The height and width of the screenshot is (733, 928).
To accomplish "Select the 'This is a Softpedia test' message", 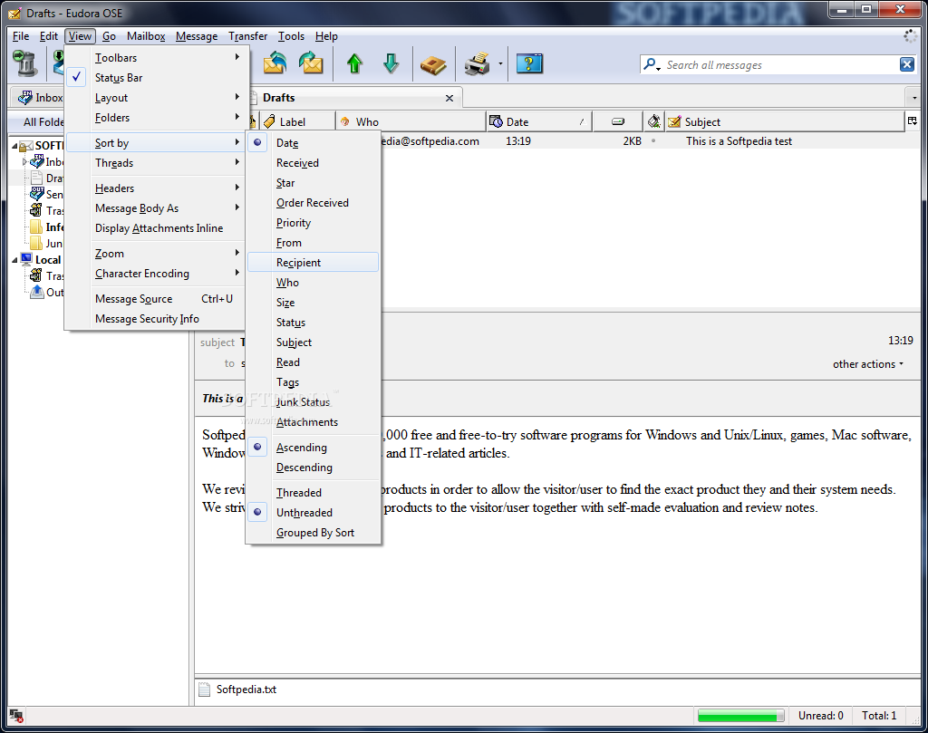I will click(739, 140).
